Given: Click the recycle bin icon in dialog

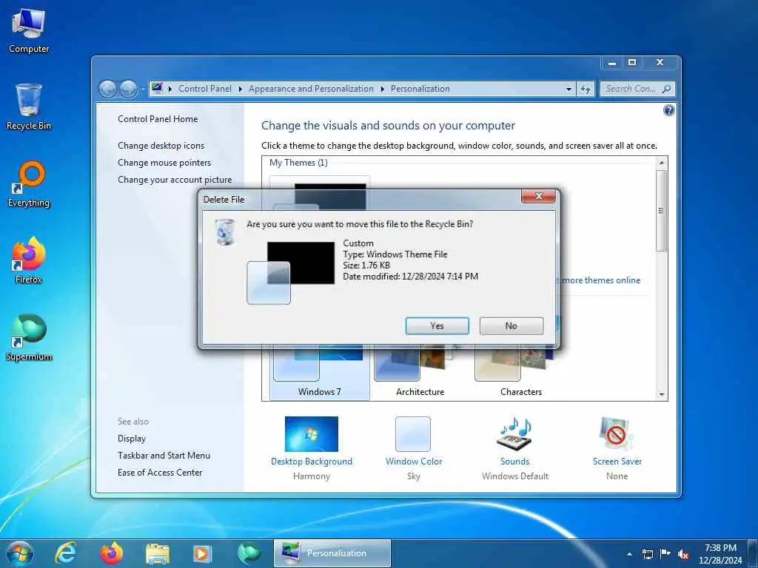Looking at the screenshot, I should [x=225, y=231].
